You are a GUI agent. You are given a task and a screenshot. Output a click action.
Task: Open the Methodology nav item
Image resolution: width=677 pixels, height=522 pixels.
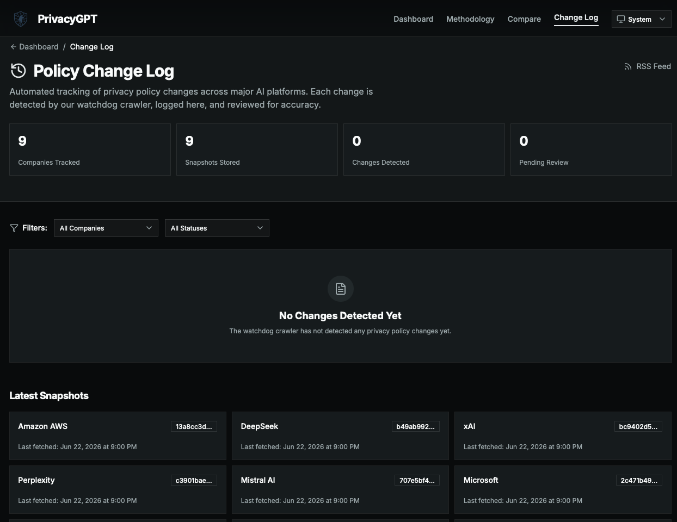[470, 19]
